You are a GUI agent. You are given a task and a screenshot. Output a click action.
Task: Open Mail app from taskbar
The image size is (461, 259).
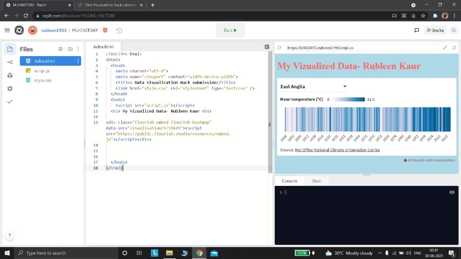[x=214, y=253]
